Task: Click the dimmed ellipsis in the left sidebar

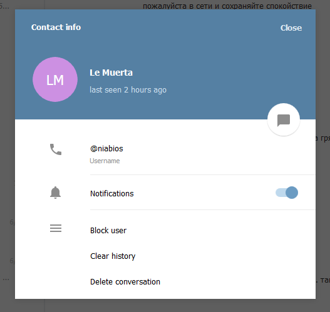Action: [6, 279]
